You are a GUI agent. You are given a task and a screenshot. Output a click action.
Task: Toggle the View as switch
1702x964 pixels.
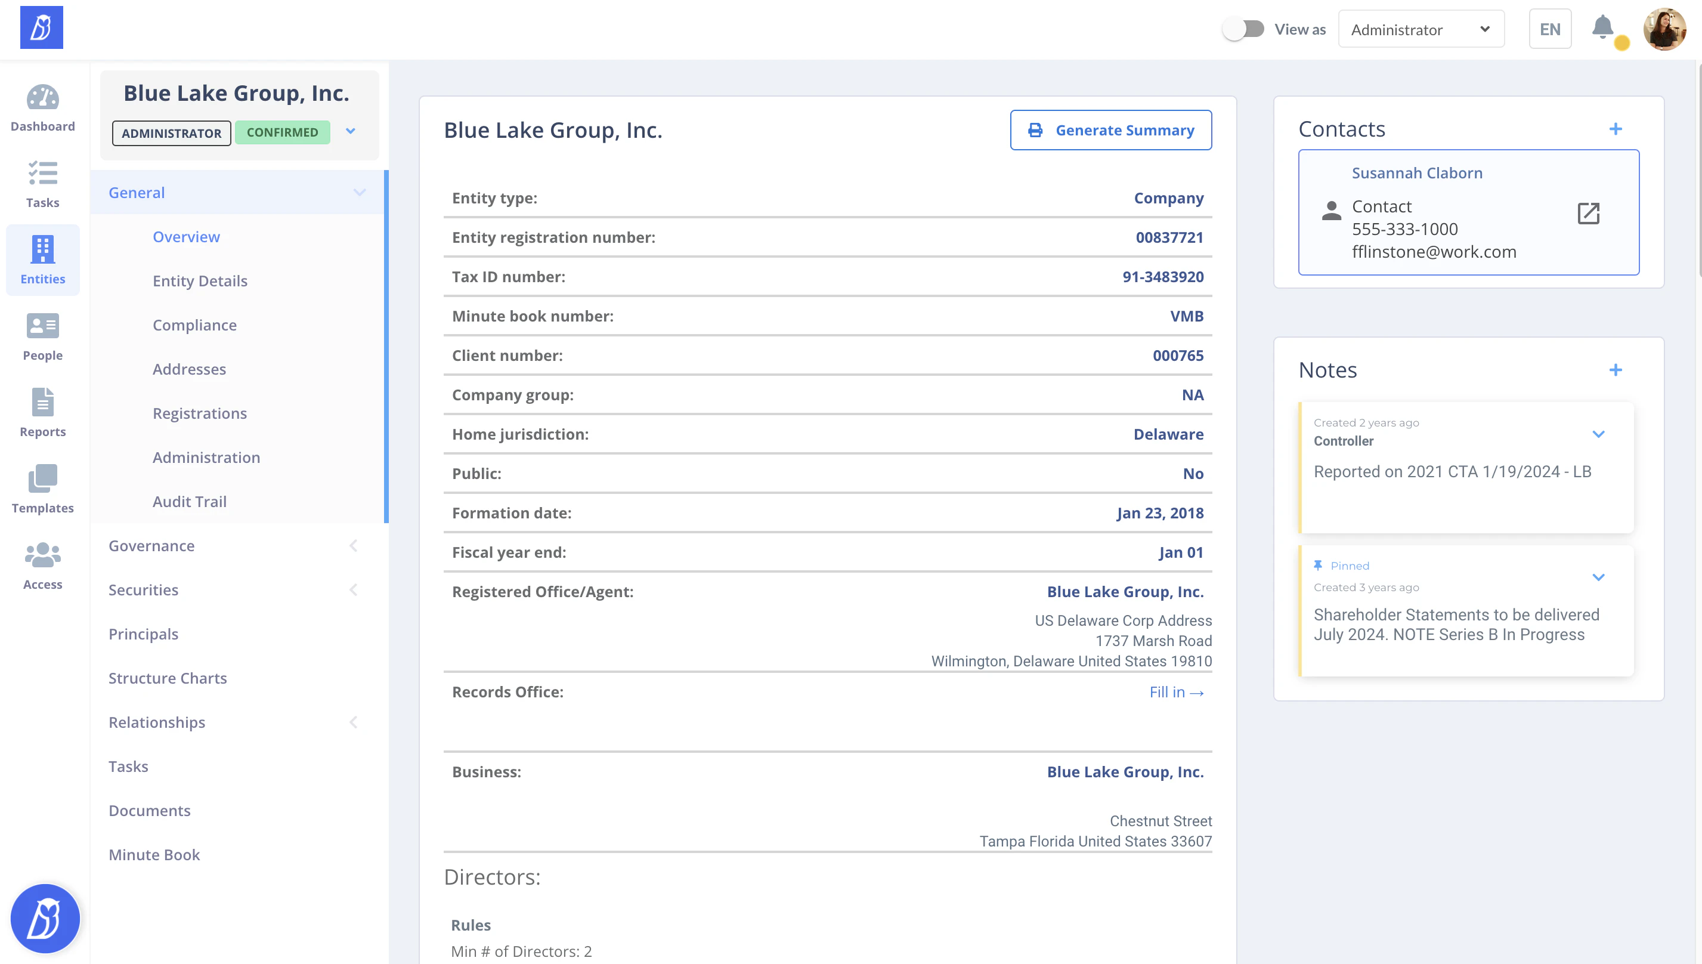click(x=1243, y=29)
